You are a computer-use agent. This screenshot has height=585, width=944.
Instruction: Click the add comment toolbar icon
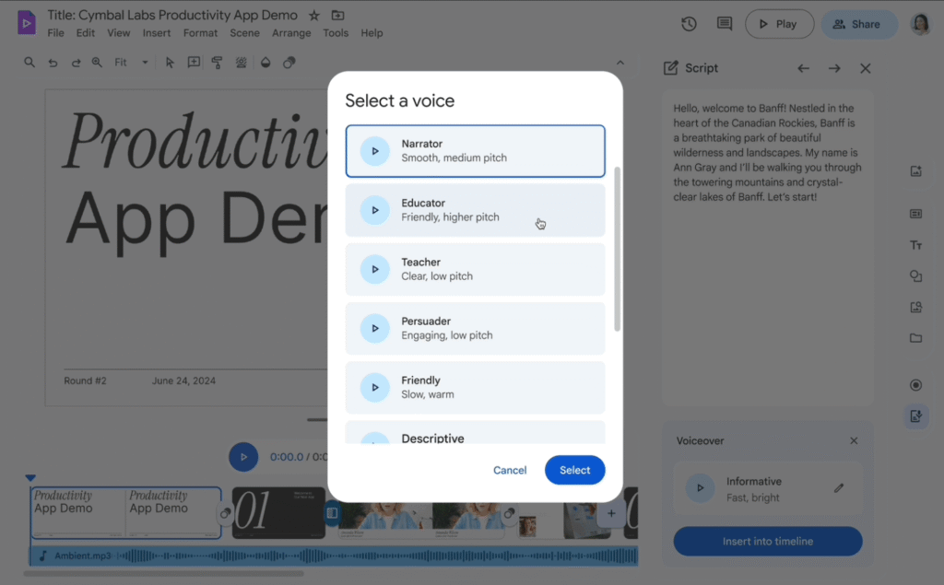point(194,62)
